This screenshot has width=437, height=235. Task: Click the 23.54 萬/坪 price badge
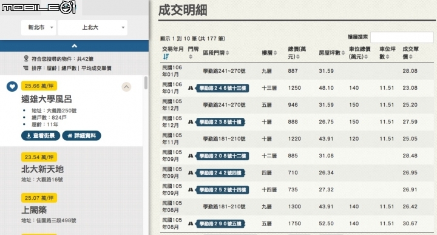[x=39, y=157]
